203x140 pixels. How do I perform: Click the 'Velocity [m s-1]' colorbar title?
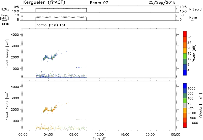[200, 105]
